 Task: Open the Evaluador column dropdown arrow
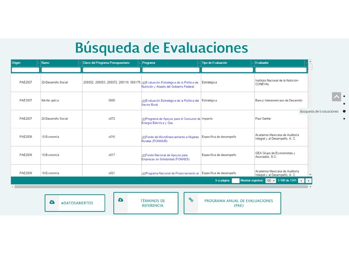click(x=306, y=63)
